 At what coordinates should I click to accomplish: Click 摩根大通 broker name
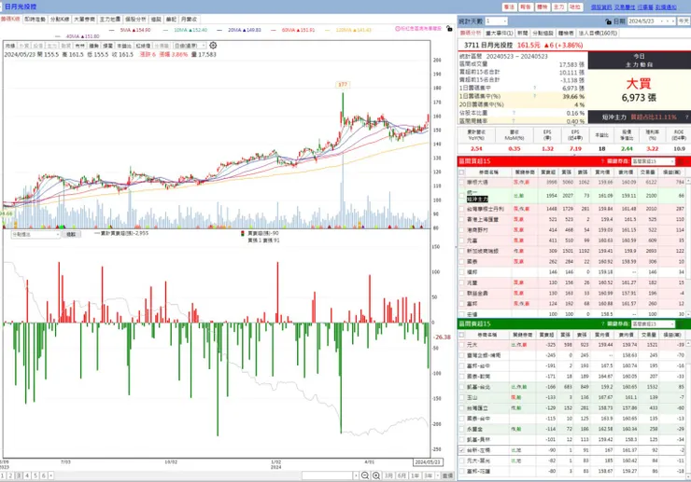pos(477,182)
